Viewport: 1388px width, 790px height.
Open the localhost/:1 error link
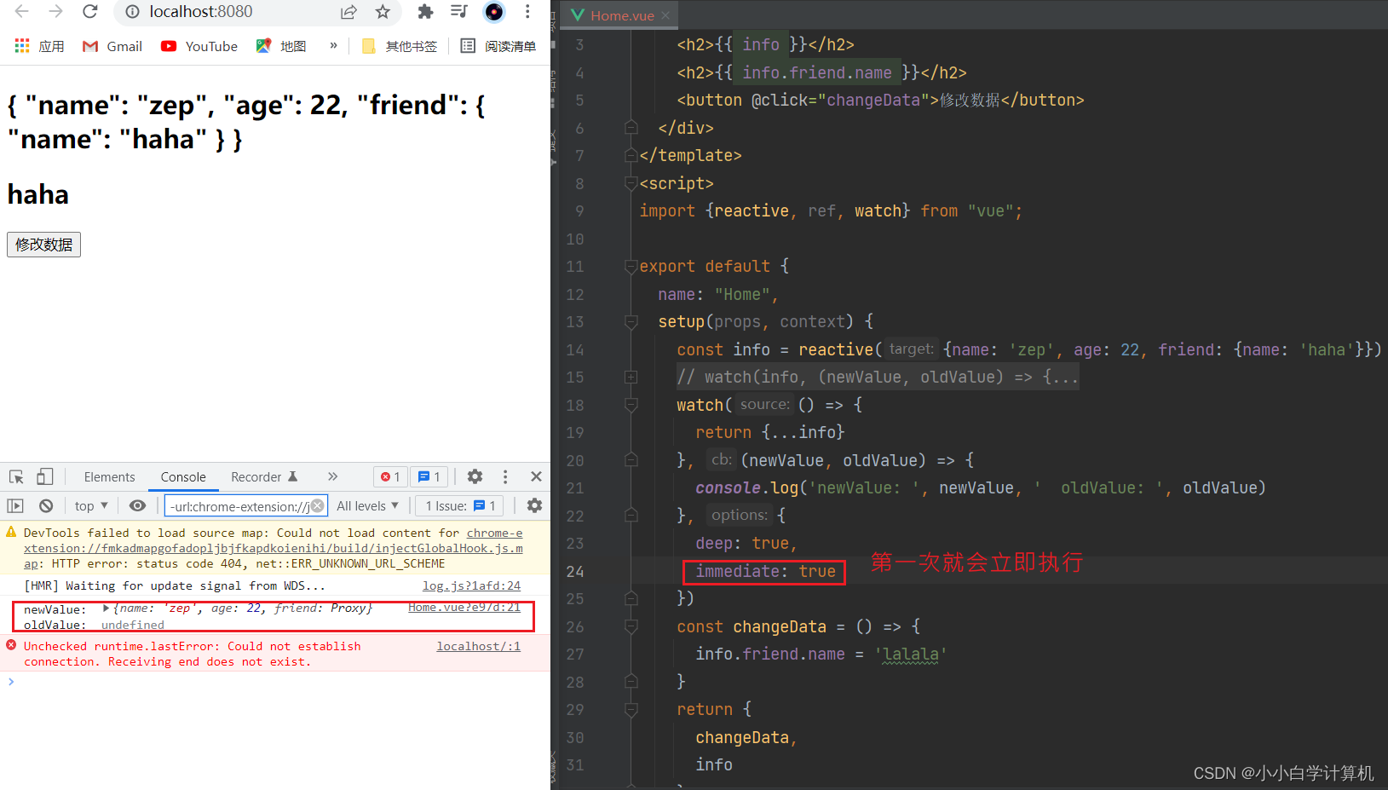478,646
